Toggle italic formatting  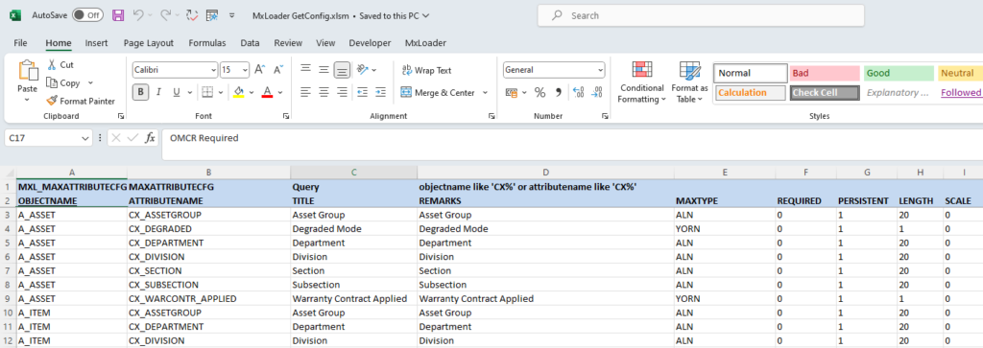pyautogui.click(x=158, y=93)
